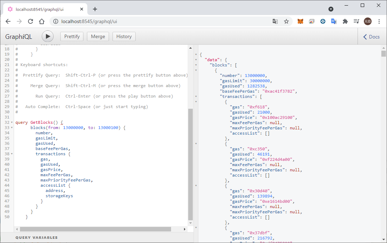This screenshot has width=387, height=243.
Task: Collapse the blocks field fold on line 33
Action: (x=12, y=128)
